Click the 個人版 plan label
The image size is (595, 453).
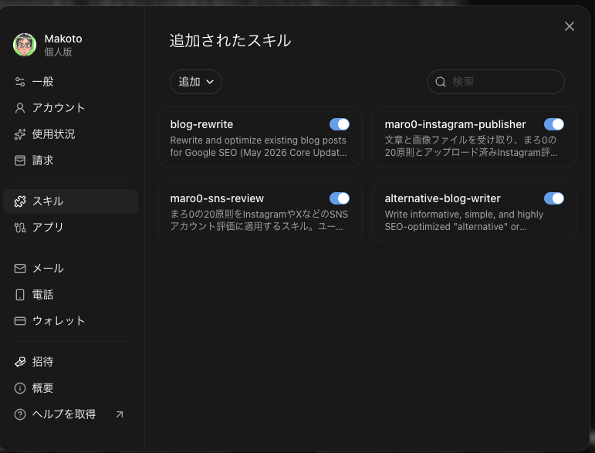[x=58, y=52]
